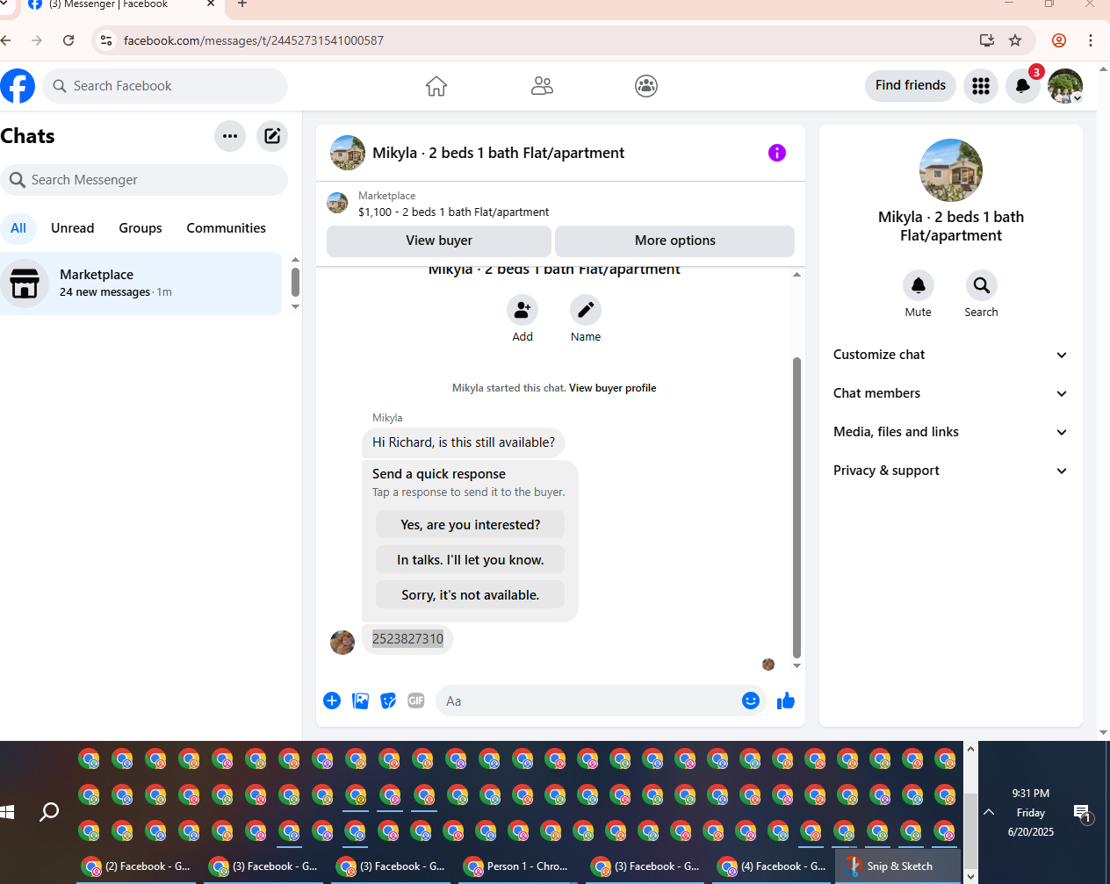Select the Groups chats tab
1110x884 pixels.
[141, 228]
